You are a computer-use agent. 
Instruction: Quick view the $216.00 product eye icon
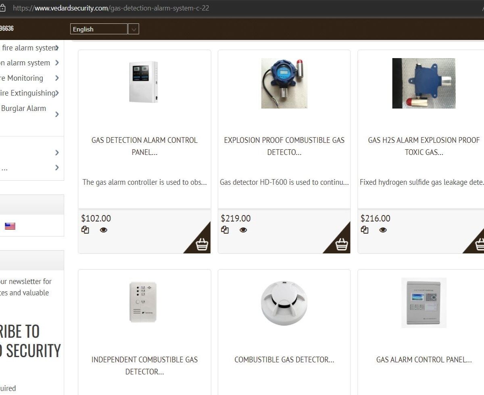(383, 230)
